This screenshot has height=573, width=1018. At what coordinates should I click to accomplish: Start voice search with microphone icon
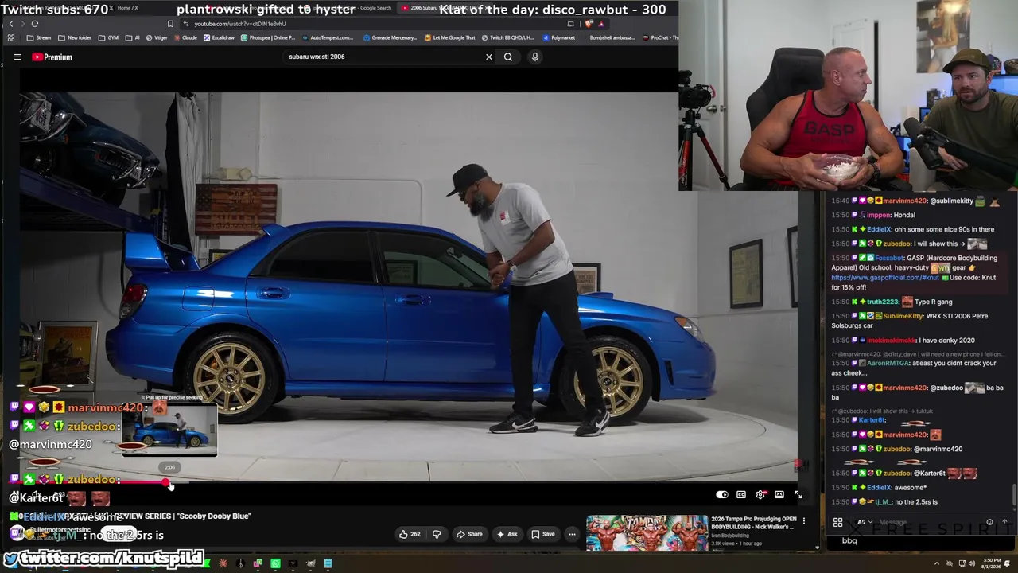tap(535, 57)
